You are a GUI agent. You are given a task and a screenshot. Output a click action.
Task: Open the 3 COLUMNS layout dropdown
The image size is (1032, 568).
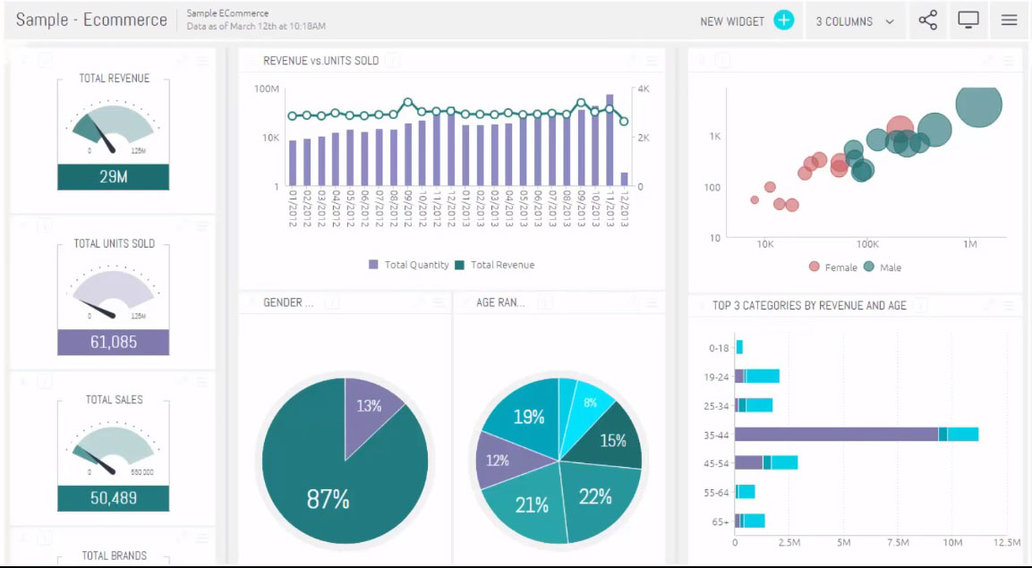pos(851,20)
